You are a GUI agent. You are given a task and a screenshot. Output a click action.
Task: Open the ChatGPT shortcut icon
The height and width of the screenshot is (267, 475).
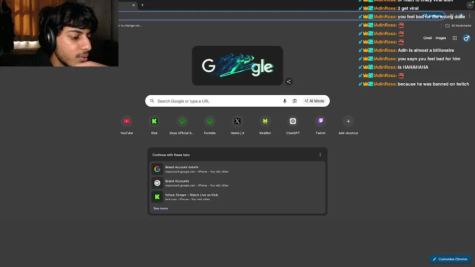click(x=293, y=121)
